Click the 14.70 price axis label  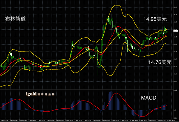[x=175, y=59]
